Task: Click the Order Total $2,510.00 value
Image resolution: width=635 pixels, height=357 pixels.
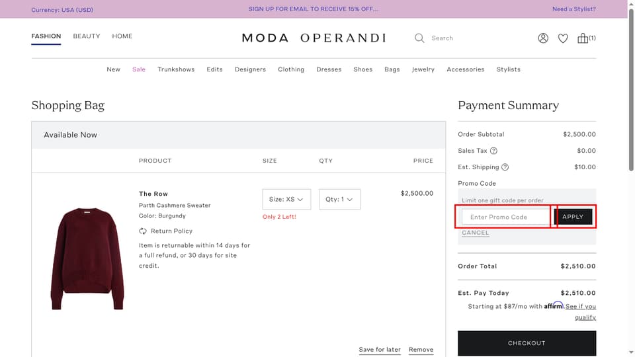Action: pyautogui.click(x=578, y=266)
